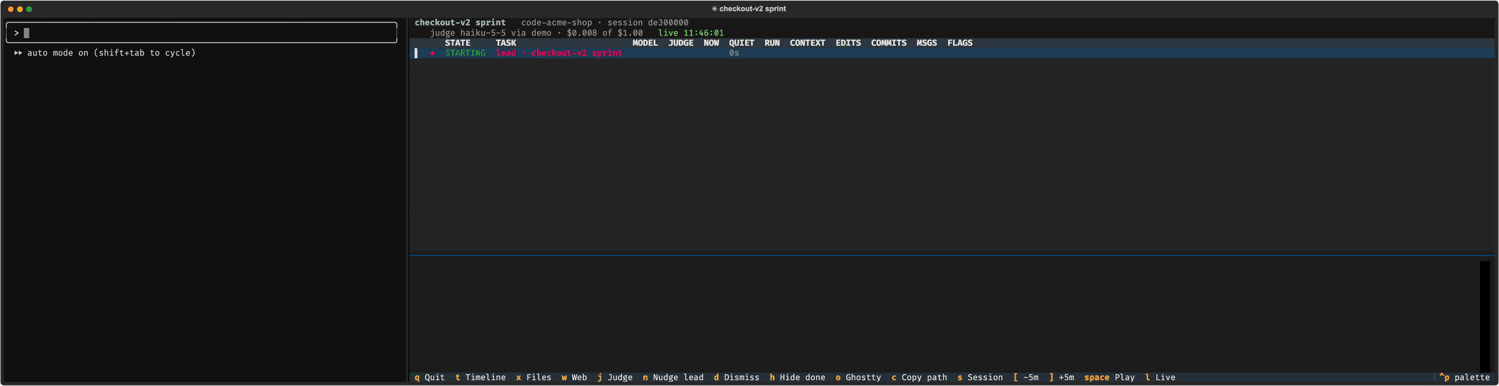
Task: Toggle Hide done in footer
Action: (797, 377)
